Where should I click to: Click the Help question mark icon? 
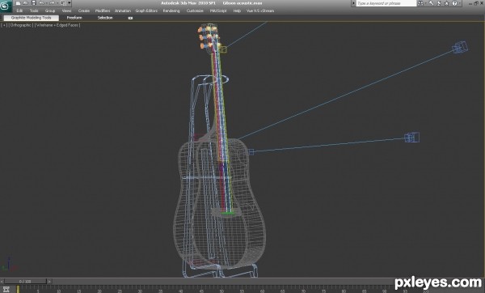pyautogui.click(x=454, y=3)
